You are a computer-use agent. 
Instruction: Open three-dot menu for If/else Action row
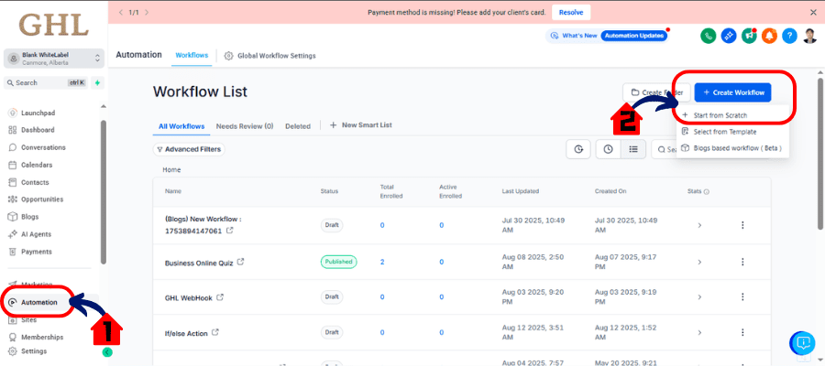[742, 332]
